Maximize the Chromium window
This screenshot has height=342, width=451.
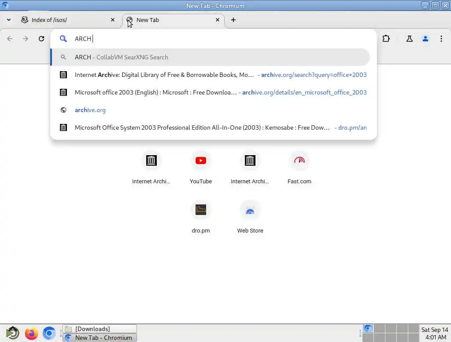[x=435, y=6]
